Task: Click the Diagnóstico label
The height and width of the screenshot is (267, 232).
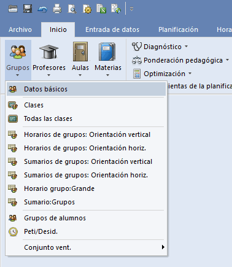Action: pyautogui.click(x=163, y=47)
